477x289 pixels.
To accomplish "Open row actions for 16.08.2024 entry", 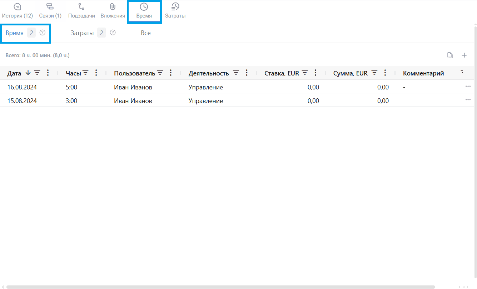I will pos(468,87).
